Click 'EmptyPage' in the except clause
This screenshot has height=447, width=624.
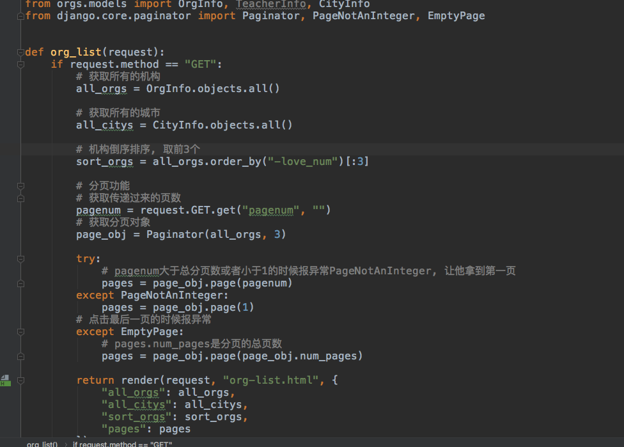[x=149, y=331]
